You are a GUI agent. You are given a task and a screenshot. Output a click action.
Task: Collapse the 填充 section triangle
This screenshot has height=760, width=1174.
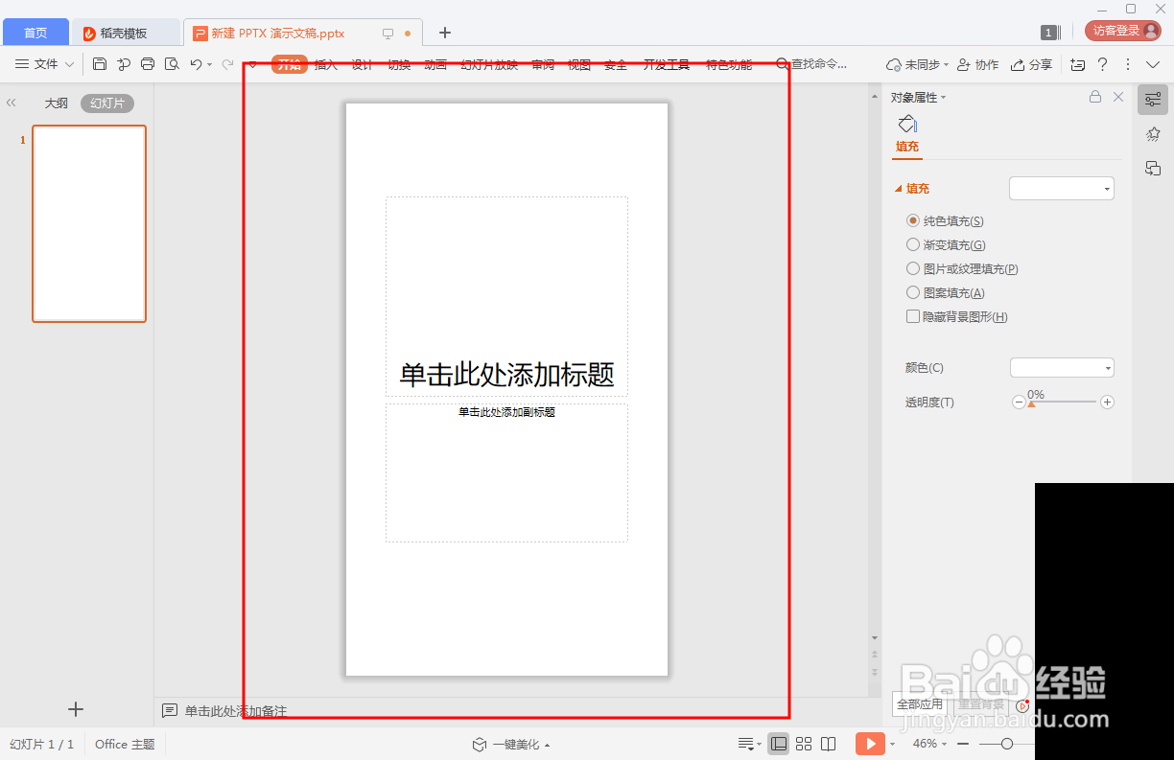[898, 189]
